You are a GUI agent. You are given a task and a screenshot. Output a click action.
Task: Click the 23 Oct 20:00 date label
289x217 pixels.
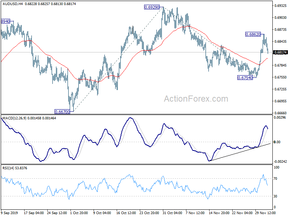149,213
